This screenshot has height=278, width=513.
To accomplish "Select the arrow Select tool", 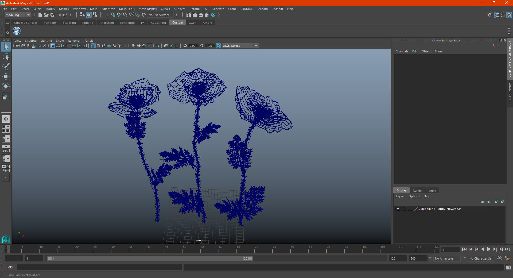I will [x=6, y=47].
